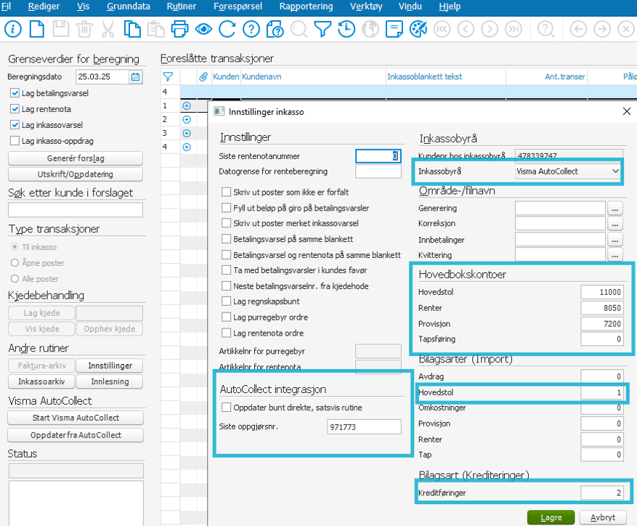Click the funnel filter toolbar icon
The image size is (637, 526).
coord(322,29)
